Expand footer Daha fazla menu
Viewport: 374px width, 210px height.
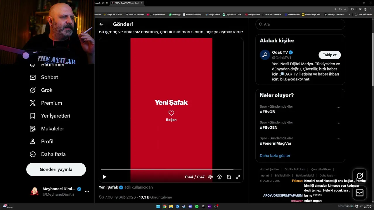tap(328, 176)
